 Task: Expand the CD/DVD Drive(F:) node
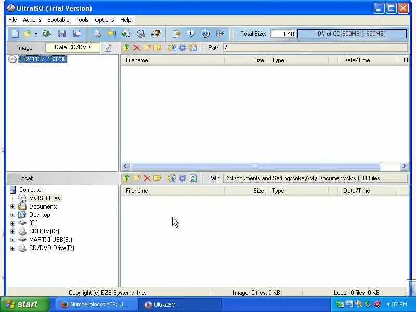tap(12, 249)
